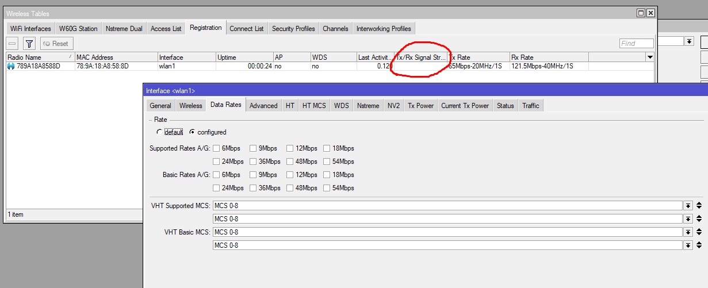The height and width of the screenshot is (288, 708).
Task: Go to the Access List tab
Action: pos(166,28)
